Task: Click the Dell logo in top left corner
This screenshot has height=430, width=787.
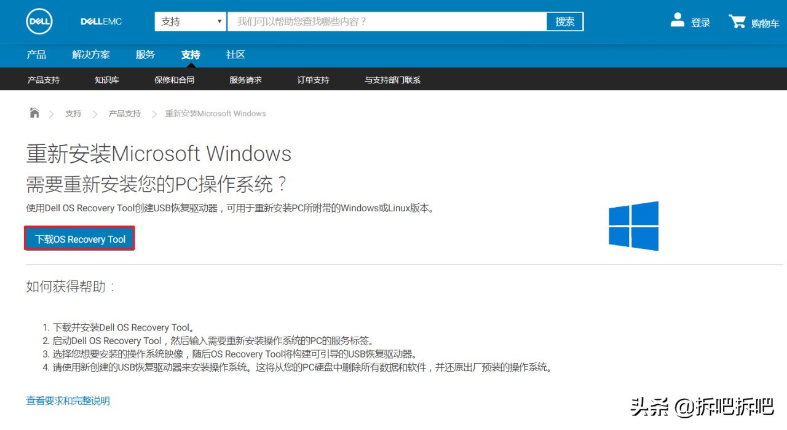Action: [x=39, y=21]
